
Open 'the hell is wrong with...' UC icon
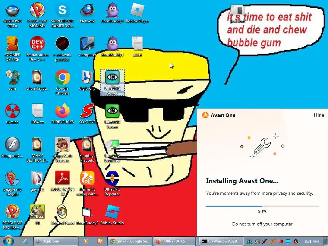[x=87, y=184]
